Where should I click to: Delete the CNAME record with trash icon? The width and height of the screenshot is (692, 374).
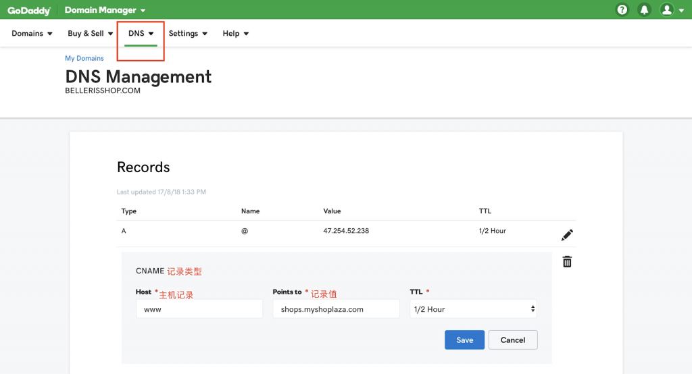(567, 261)
